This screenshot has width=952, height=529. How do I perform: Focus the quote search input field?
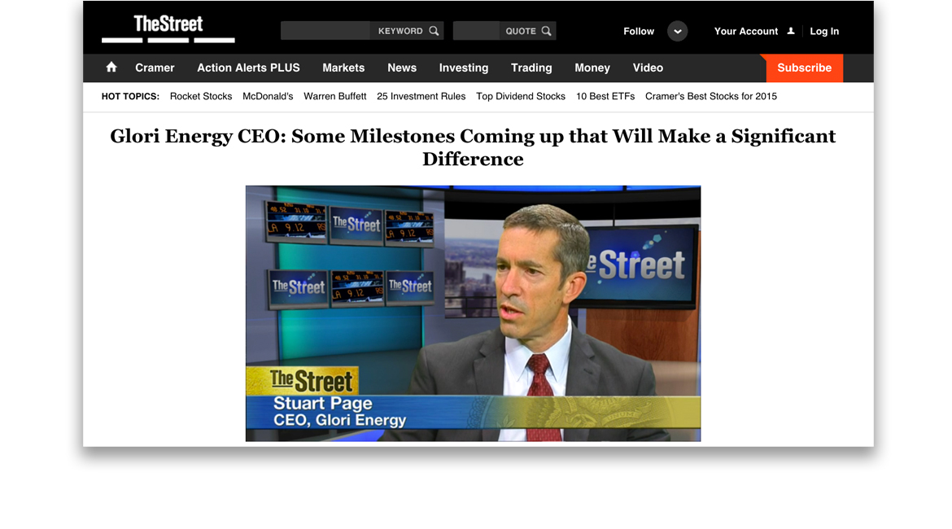(x=476, y=31)
